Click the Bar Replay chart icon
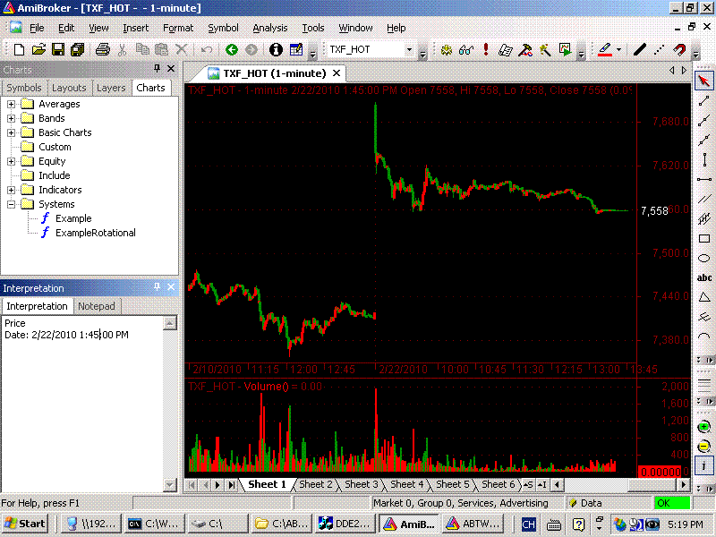The image size is (716, 537). tap(565, 49)
